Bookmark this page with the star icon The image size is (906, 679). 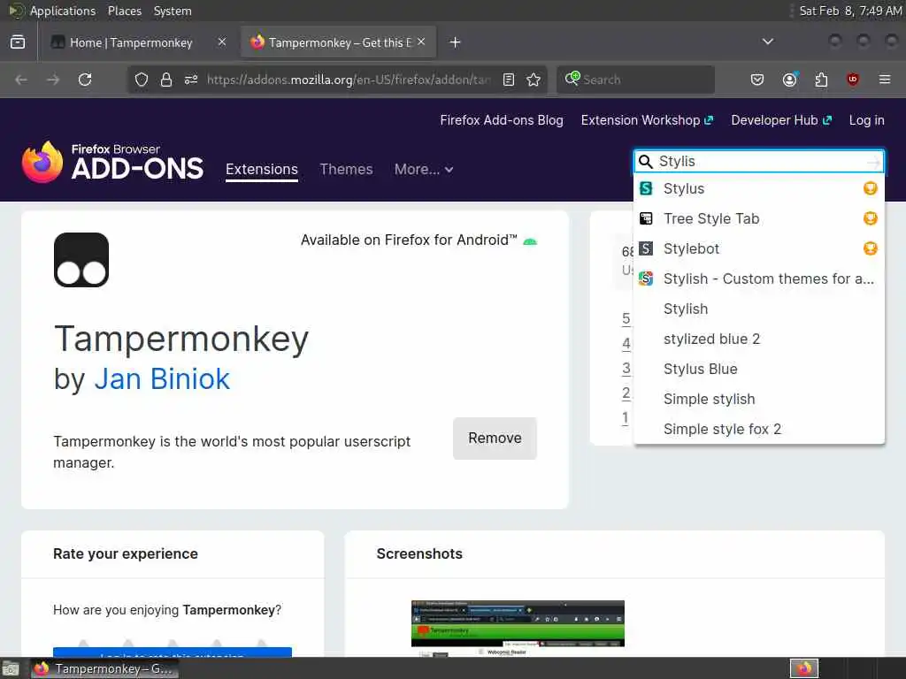click(x=534, y=80)
